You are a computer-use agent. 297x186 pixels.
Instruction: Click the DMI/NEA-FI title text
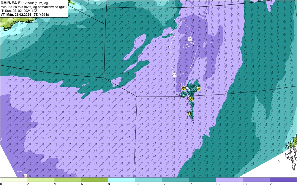11,3
